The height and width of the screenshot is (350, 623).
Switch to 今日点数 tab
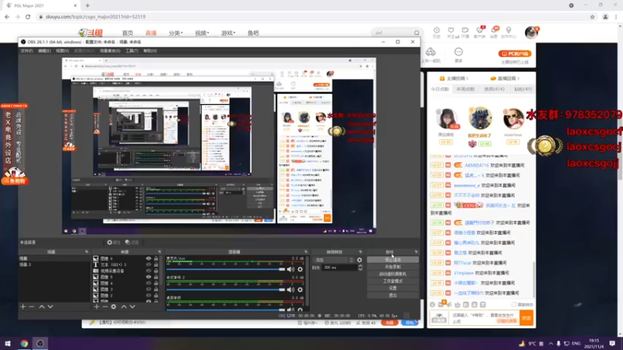tap(440, 89)
